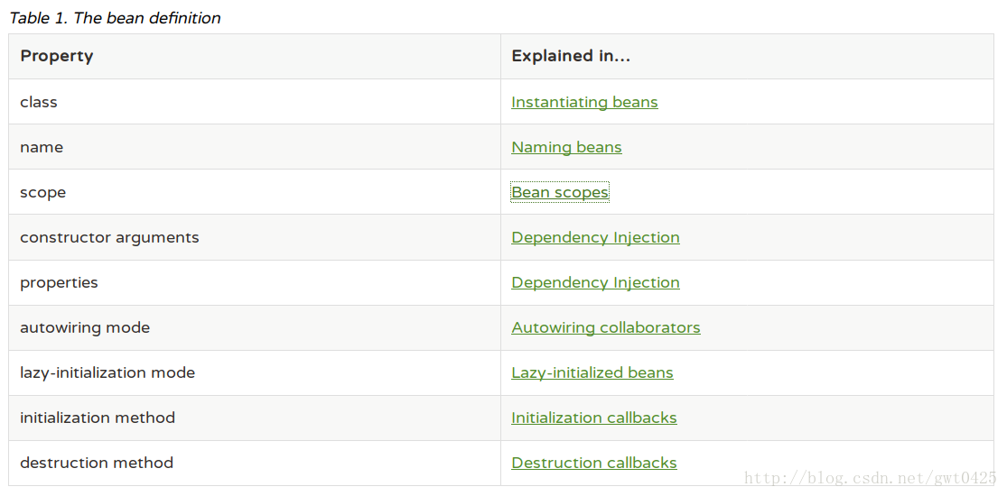Click the lazy-initialization mode cell

[x=255, y=372]
